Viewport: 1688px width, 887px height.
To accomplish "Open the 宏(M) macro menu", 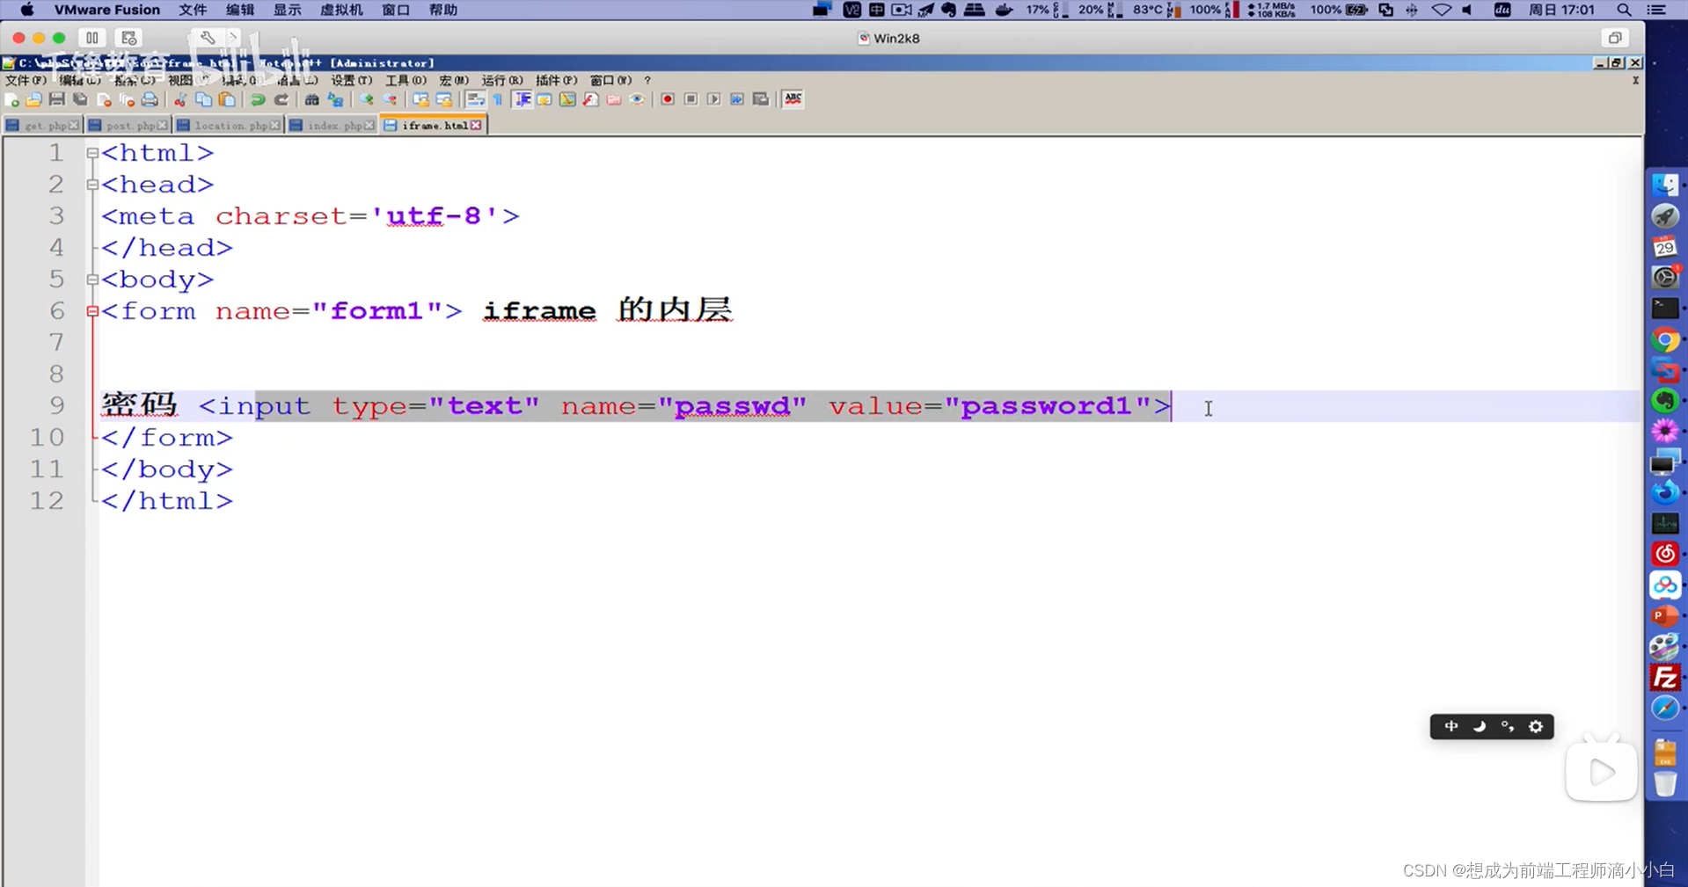I will coord(454,80).
